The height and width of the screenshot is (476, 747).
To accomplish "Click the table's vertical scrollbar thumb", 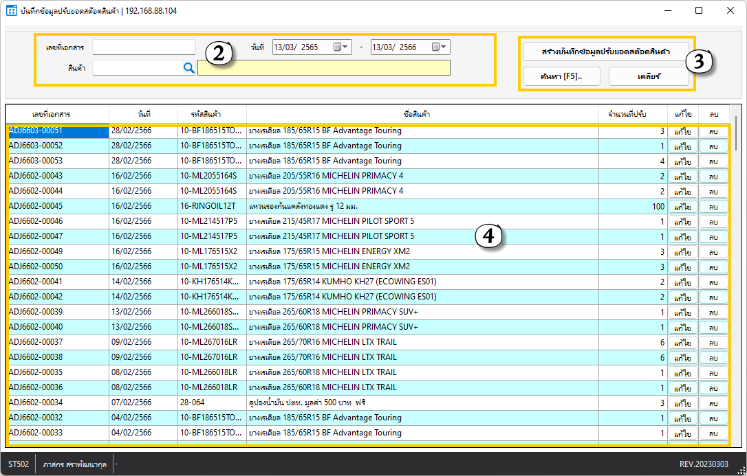I will tap(735, 134).
